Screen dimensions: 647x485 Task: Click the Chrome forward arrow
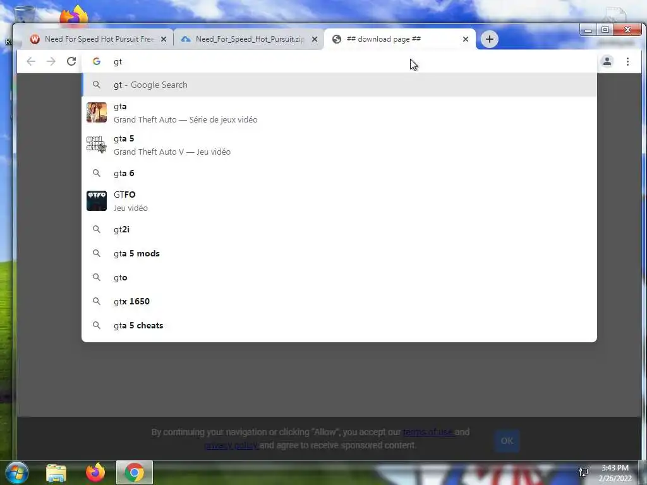(x=51, y=61)
